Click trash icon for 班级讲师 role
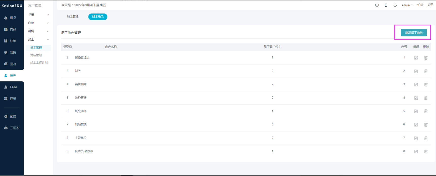436x176 pixels. 426,111
